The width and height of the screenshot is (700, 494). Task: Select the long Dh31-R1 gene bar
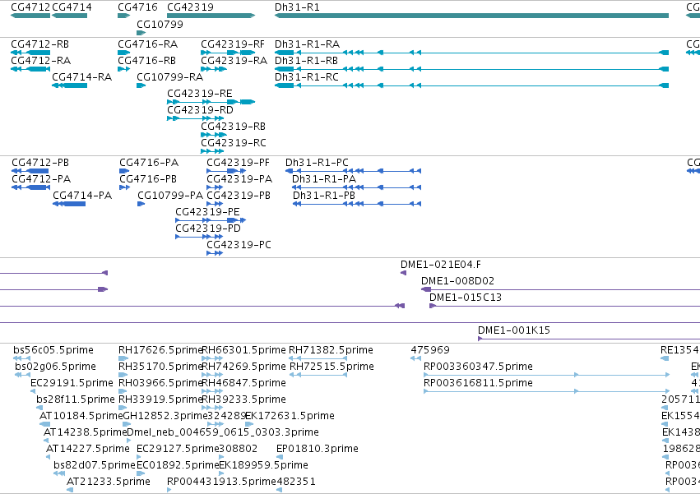[x=471, y=16]
